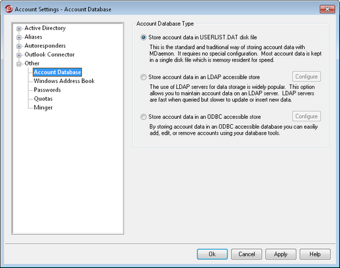340x268 pixels.
Task: Open the Quotas settings page
Action: click(43, 99)
